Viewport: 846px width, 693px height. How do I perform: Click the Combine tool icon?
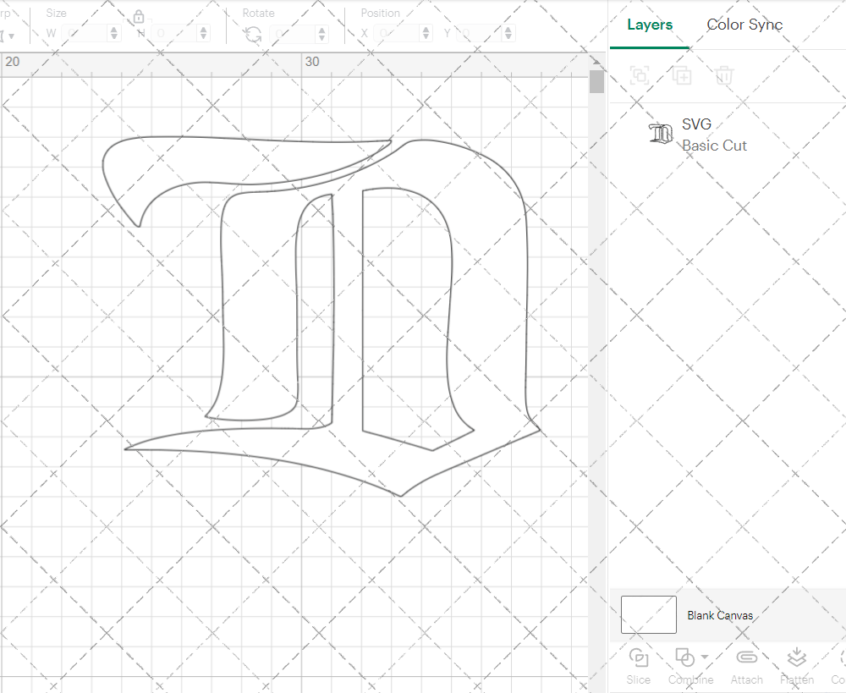(x=685, y=658)
